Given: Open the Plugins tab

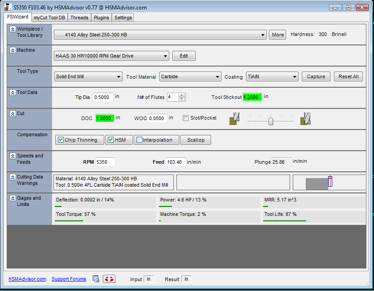Looking at the screenshot, I should pyautogui.click(x=101, y=18).
